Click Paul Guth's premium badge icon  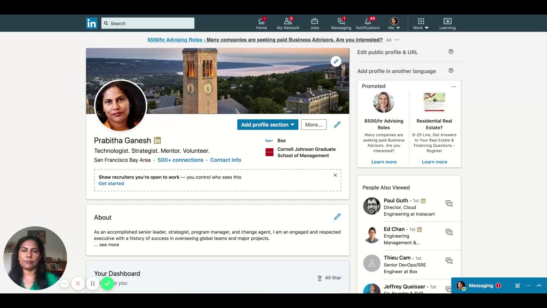click(x=423, y=201)
